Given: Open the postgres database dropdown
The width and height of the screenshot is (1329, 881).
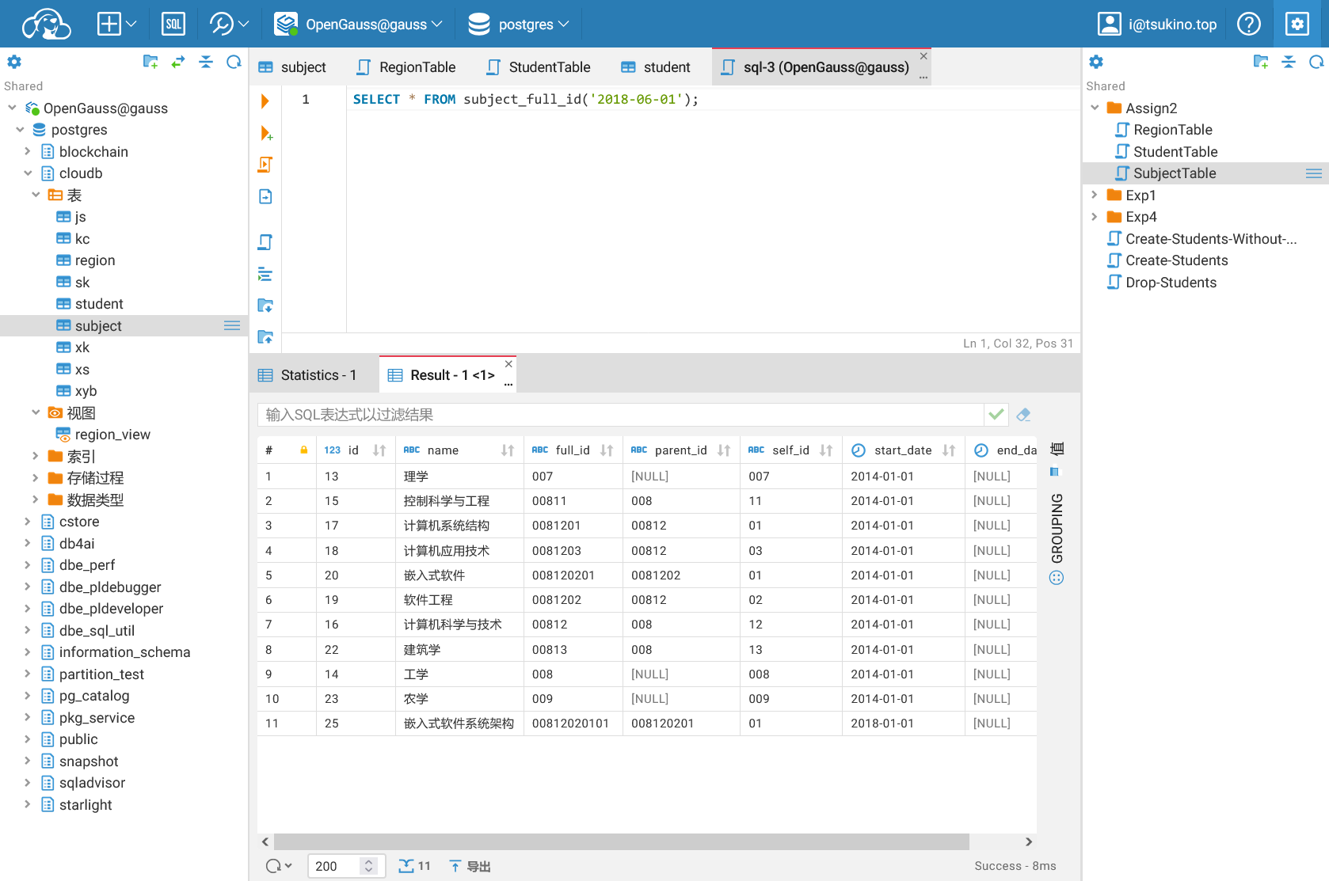Looking at the screenshot, I should coord(519,25).
